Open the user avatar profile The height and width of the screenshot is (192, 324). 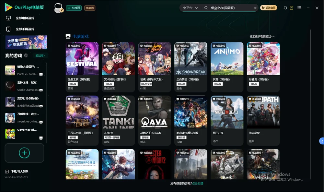point(58,8)
